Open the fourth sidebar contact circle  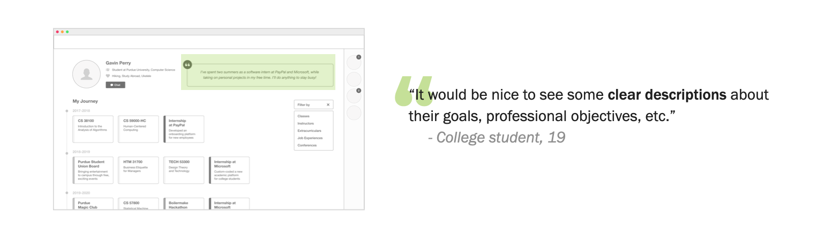(x=354, y=113)
